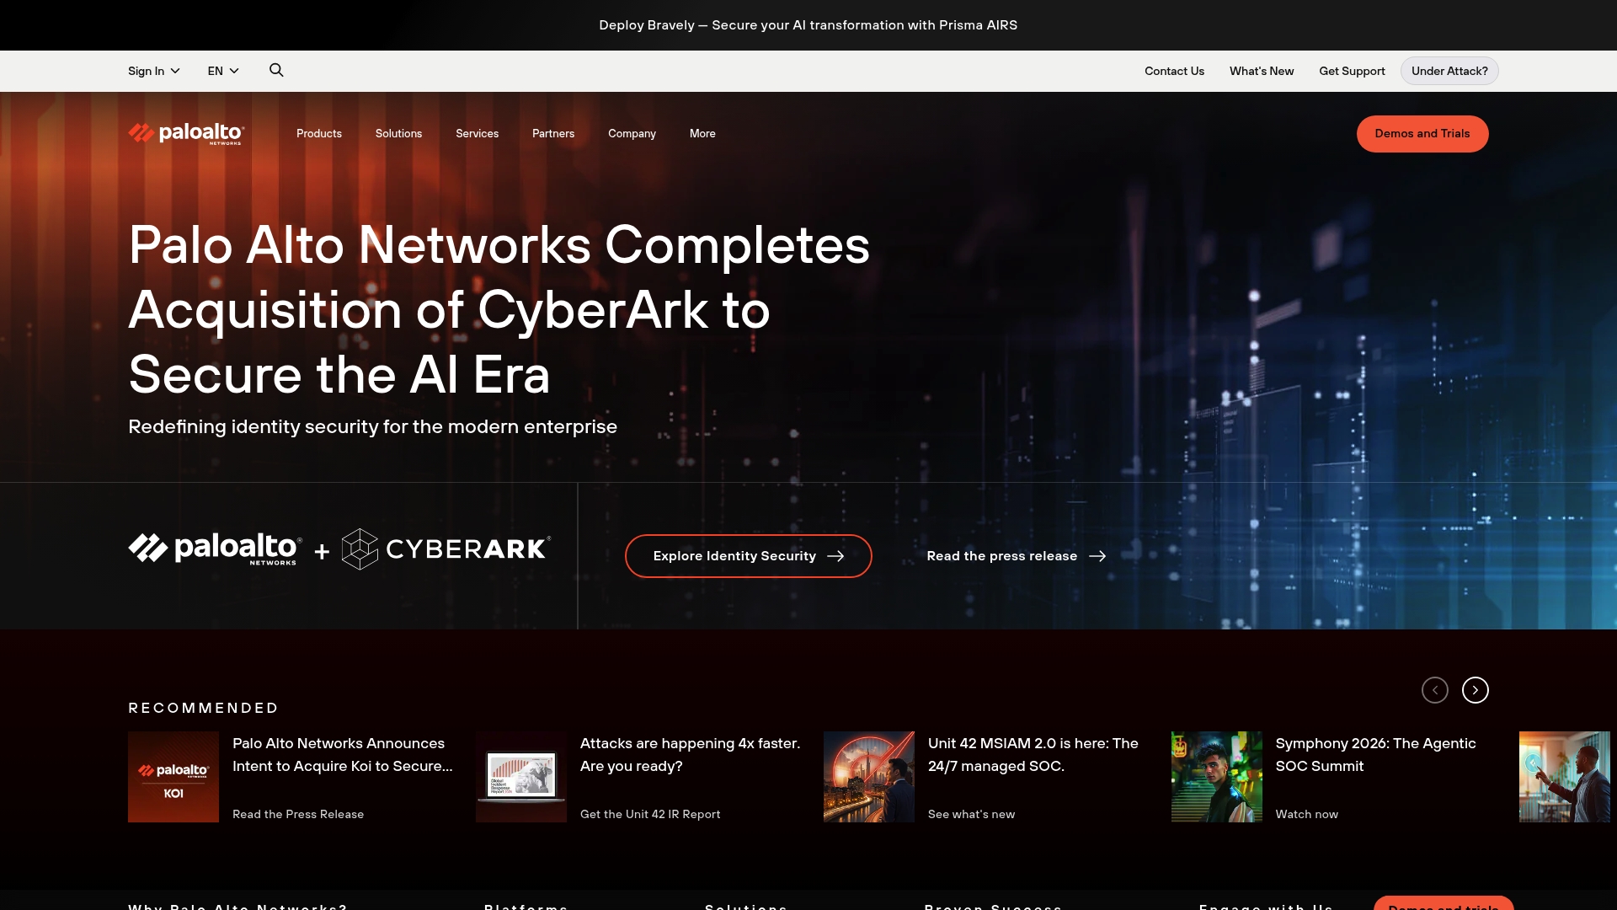Select the CyberArk logo in the banner
The width and height of the screenshot is (1617, 910).
pos(444,549)
